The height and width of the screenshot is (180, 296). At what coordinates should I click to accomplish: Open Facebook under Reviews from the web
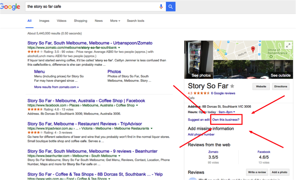click(x=264, y=152)
